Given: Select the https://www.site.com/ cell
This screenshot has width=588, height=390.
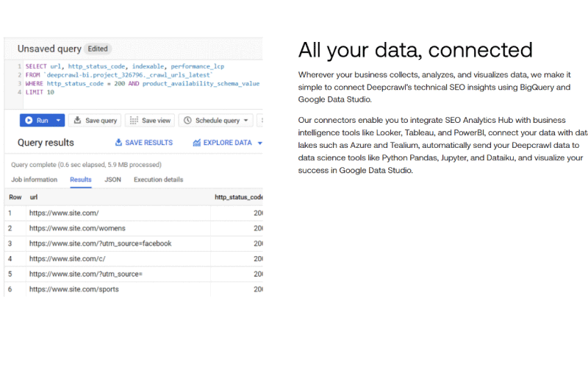Looking at the screenshot, I should (118, 213).
